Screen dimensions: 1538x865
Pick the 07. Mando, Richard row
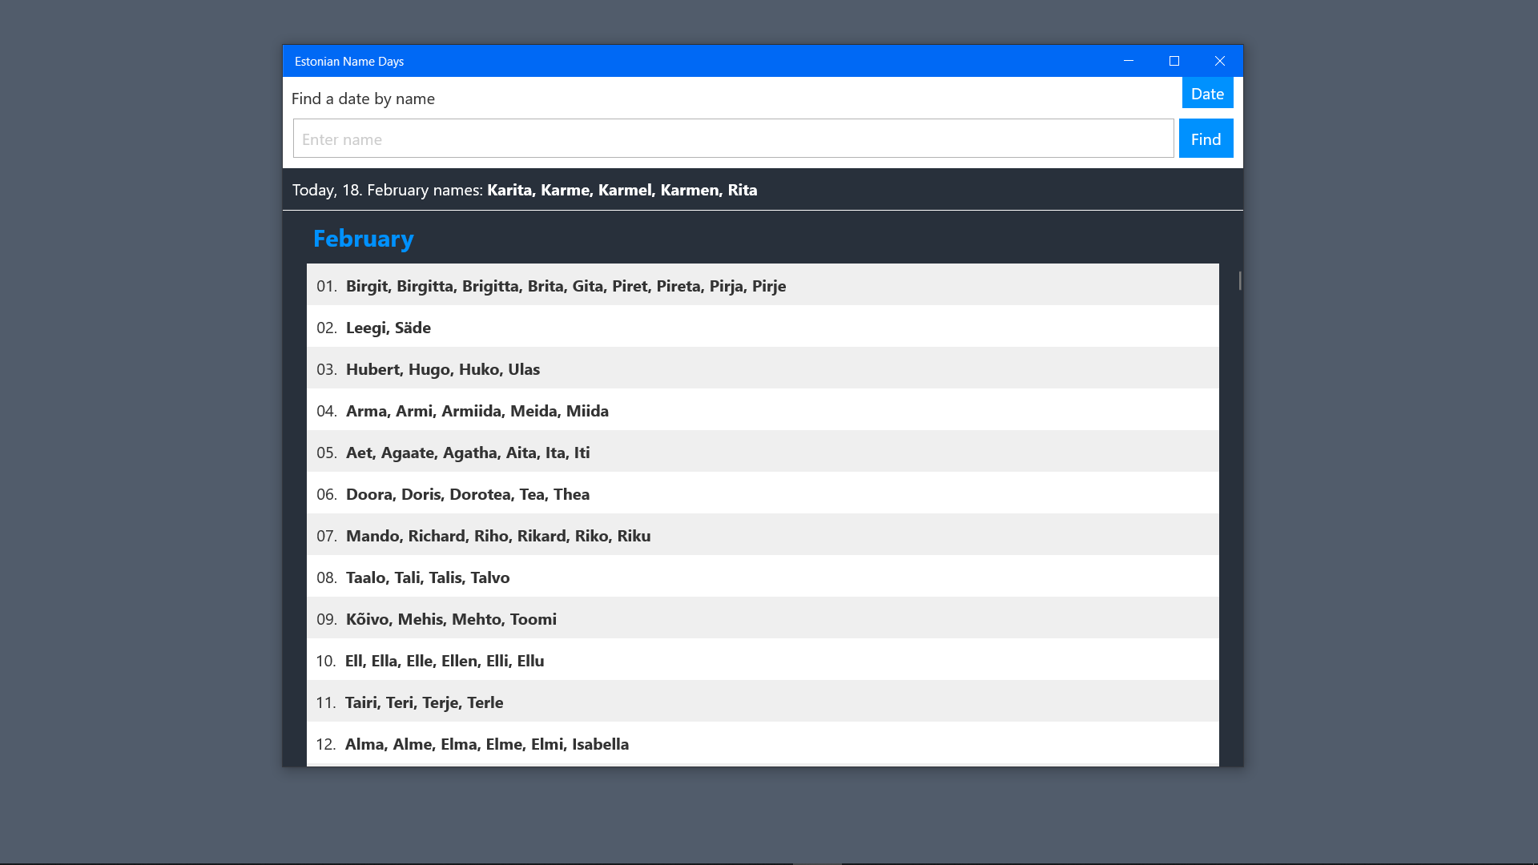click(763, 534)
